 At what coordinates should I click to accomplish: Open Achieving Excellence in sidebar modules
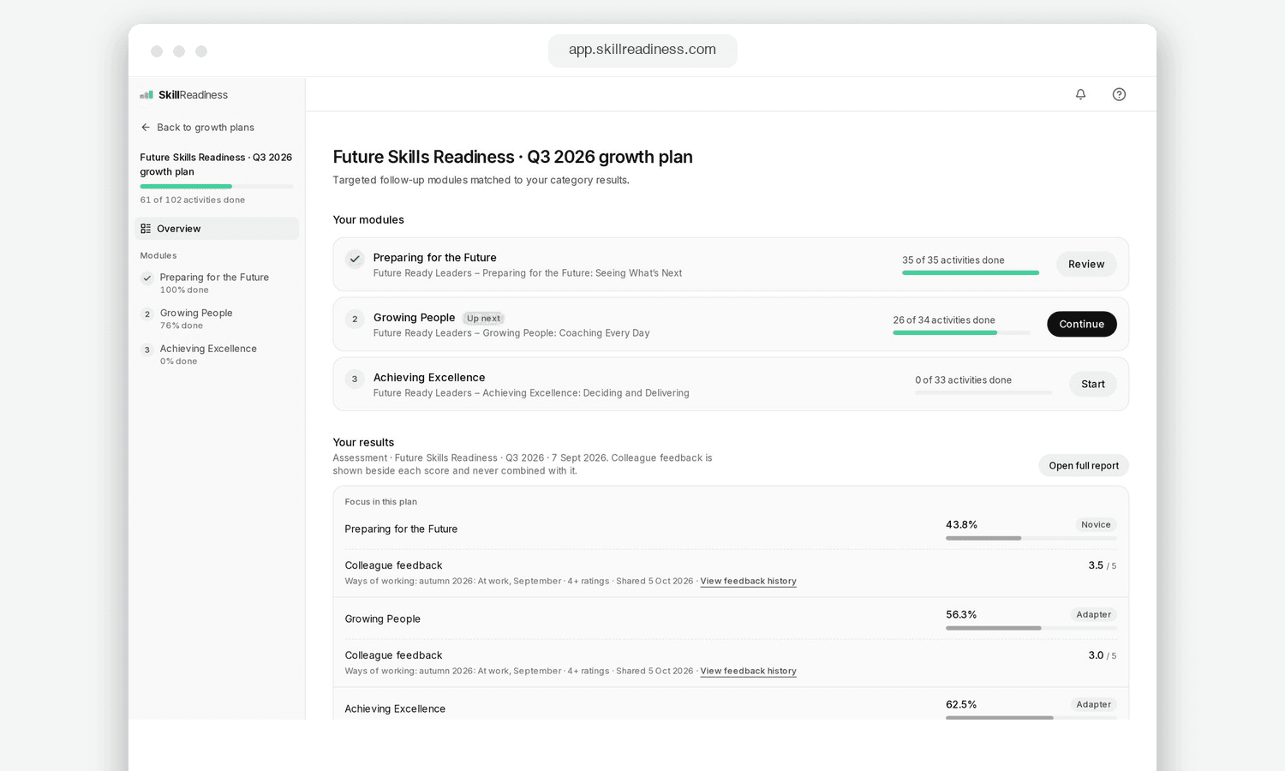217,355
